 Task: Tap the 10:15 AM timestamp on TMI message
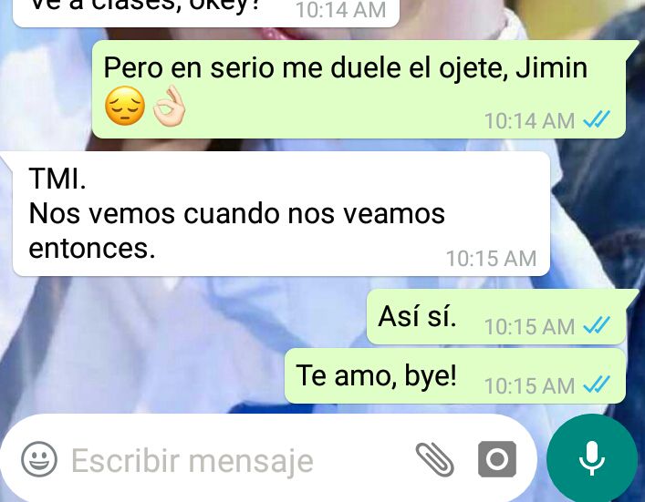491,259
